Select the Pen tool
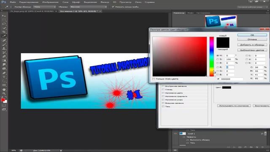 4,73
